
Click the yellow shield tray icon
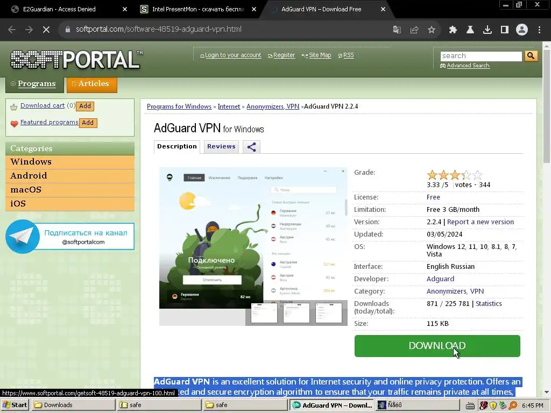click(493, 405)
